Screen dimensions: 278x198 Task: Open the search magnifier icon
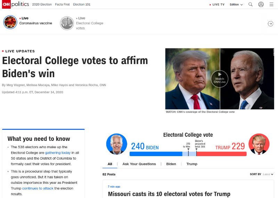click(250, 4)
